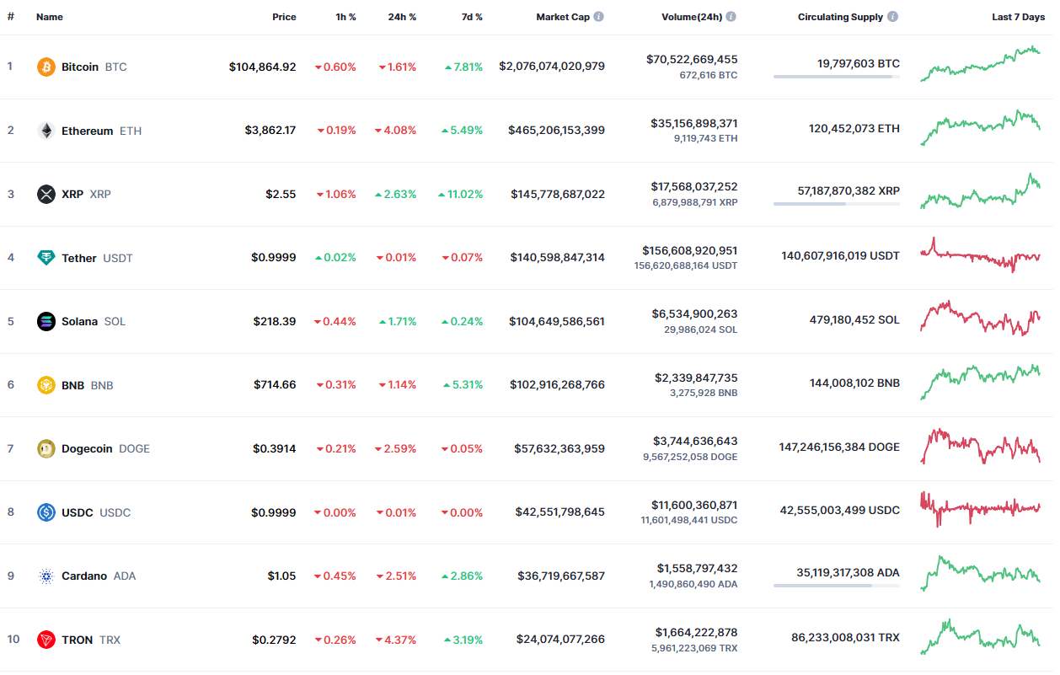Open the Ethereum ETH name link

(x=102, y=131)
